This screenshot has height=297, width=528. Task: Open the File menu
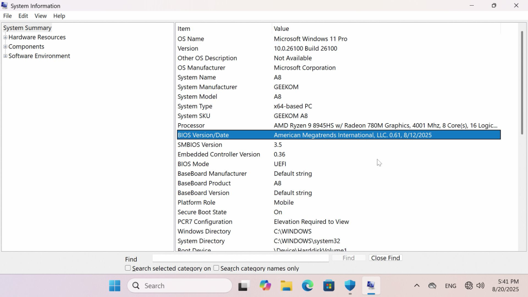(7, 16)
